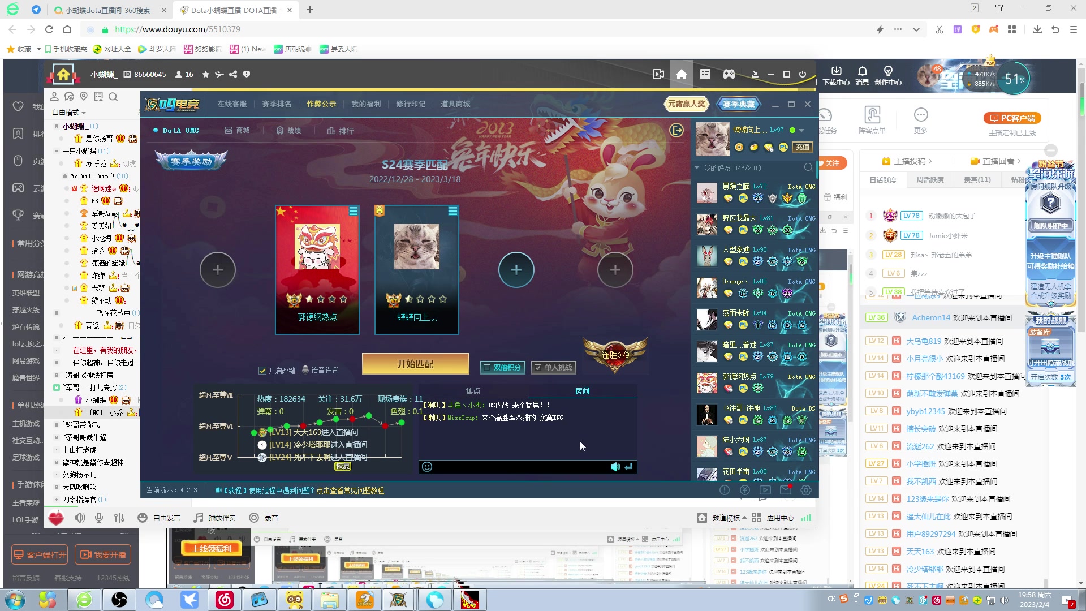The image size is (1086, 611).
Task: Click the 我要开播 button on Douyu sidebar
Action: 104,555
